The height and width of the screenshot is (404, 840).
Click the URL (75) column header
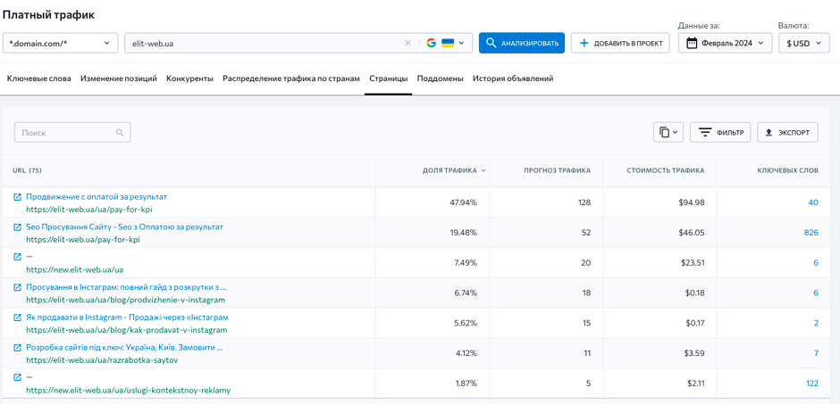[x=28, y=171]
